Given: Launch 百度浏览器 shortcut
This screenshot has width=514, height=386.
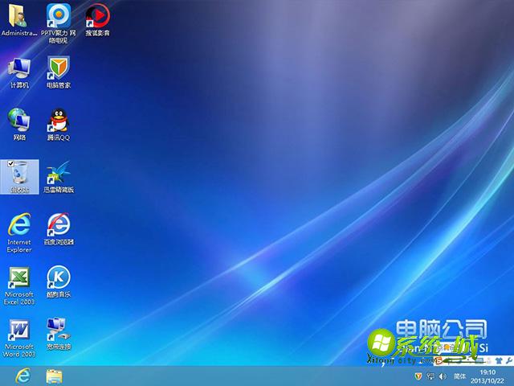Looking at the screenshot, I should coord(59,228).
